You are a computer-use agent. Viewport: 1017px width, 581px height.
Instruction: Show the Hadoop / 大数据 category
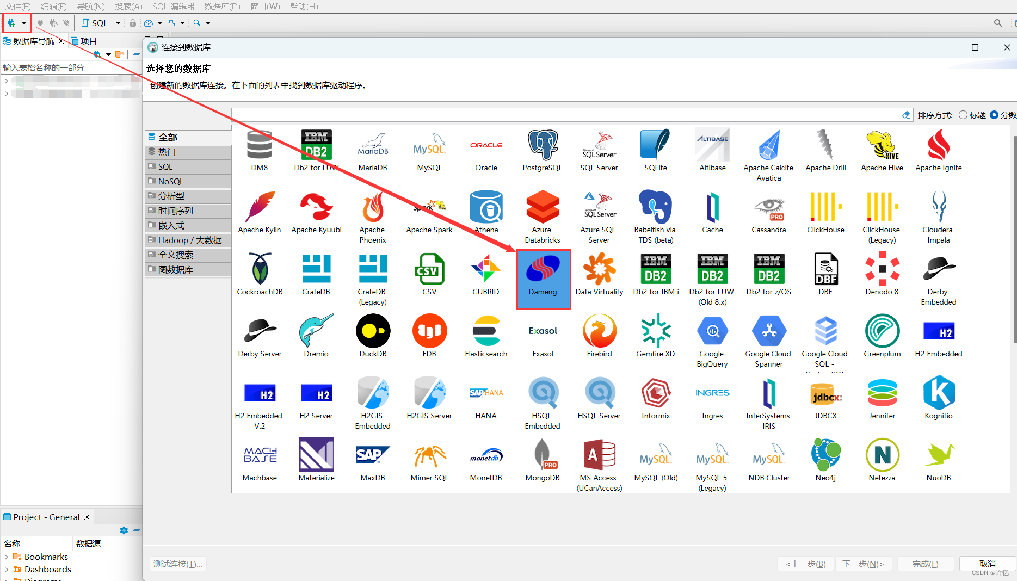point(188,240)
